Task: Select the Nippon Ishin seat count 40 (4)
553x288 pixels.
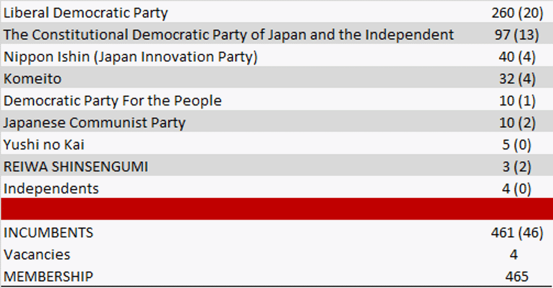Action: pyautogui.click(x=517, y=57)
